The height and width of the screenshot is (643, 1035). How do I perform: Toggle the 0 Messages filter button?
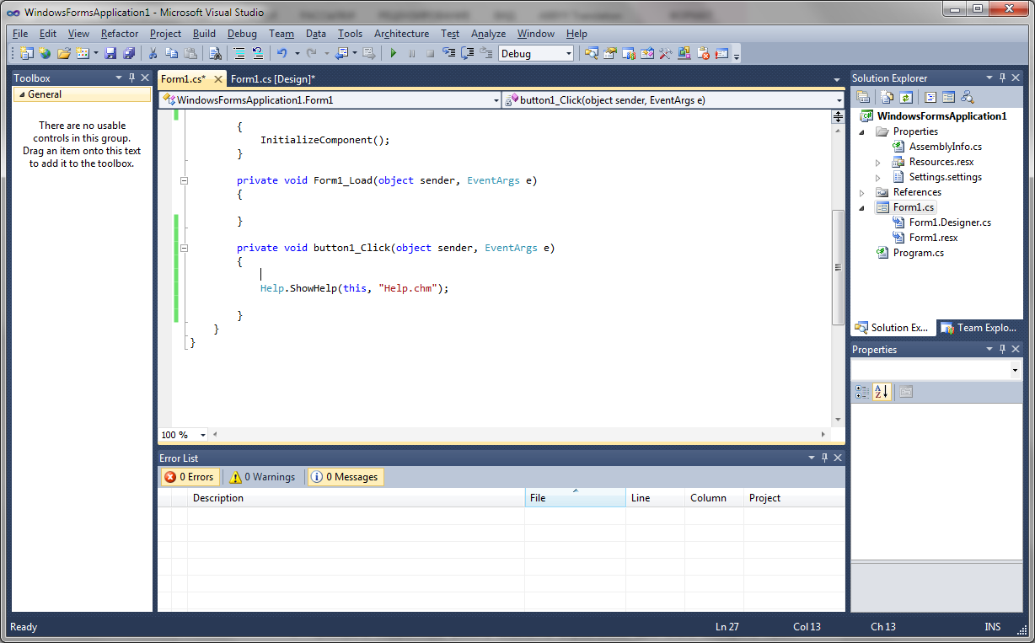pyautogui.click(x=345, y=477)
